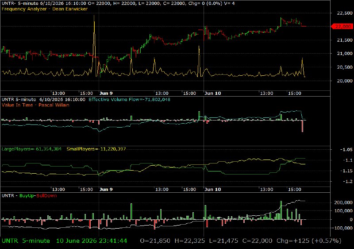This screenshot has height=249, width=354.
Task: Click the -1.15 axis label in players pane
Action: pos(346,171)
